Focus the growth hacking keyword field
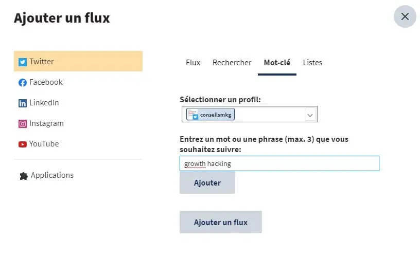Image resolution: width=420 pixels, height=259 pixels. point(279,163)
